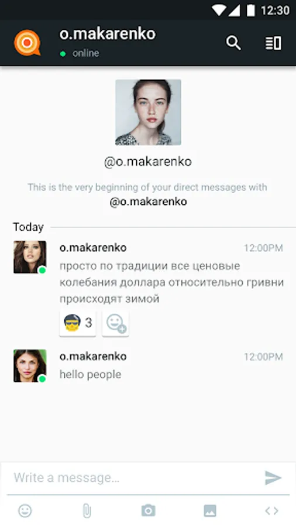The width and height of the screenshot is (296, 527).
Task: Focus the Write a message input field
Action: pyautogui.click(x=134, y=478)
